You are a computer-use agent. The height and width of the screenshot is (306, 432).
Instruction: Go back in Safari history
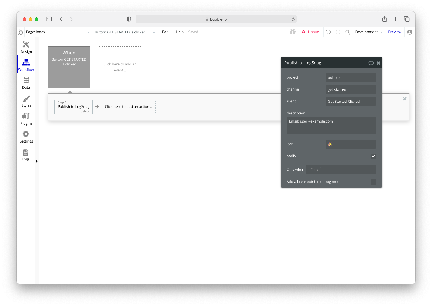(61, 19)
